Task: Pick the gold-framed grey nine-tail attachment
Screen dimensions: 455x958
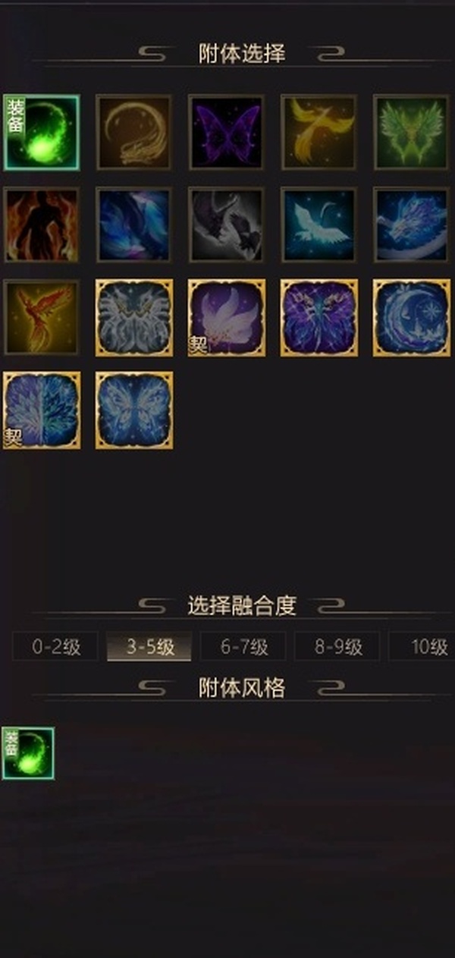Action: tap(133, 317)
